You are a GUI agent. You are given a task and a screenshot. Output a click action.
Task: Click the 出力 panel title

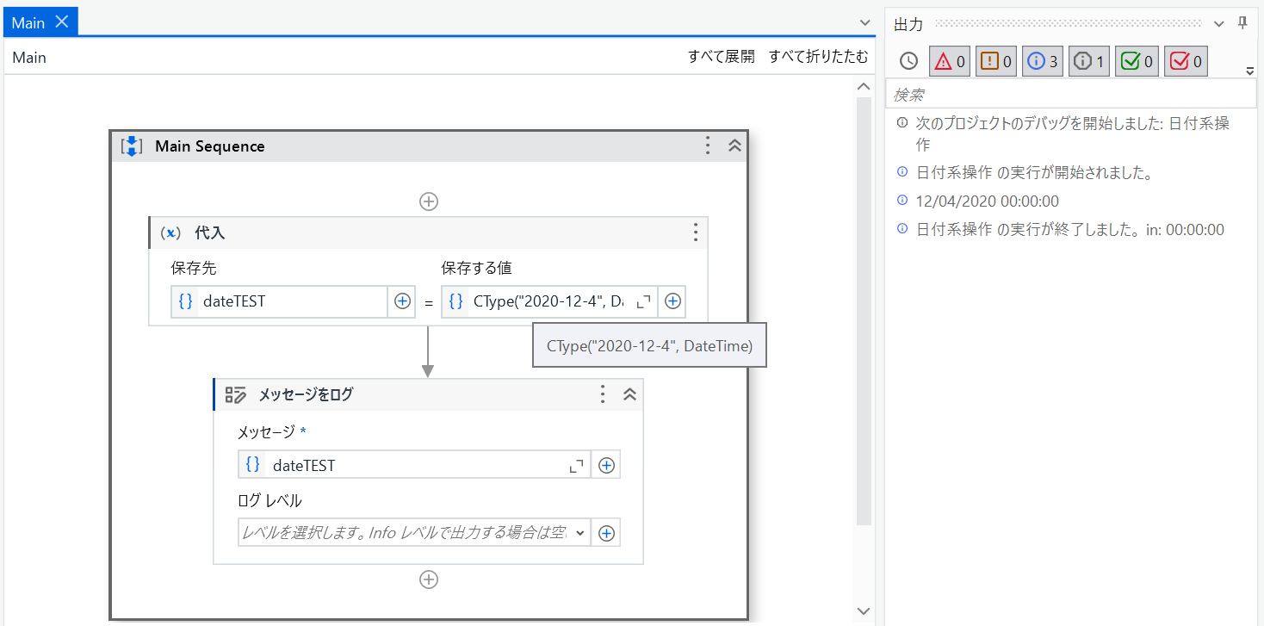click(908, 24)
